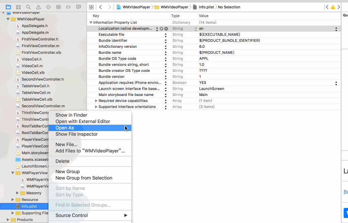Open the Open As submenu
The image size is (348, 223).
tap(90, 128)
